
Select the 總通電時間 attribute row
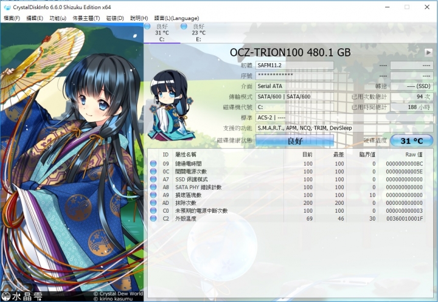pyautogui.click(x=287, y=163)
